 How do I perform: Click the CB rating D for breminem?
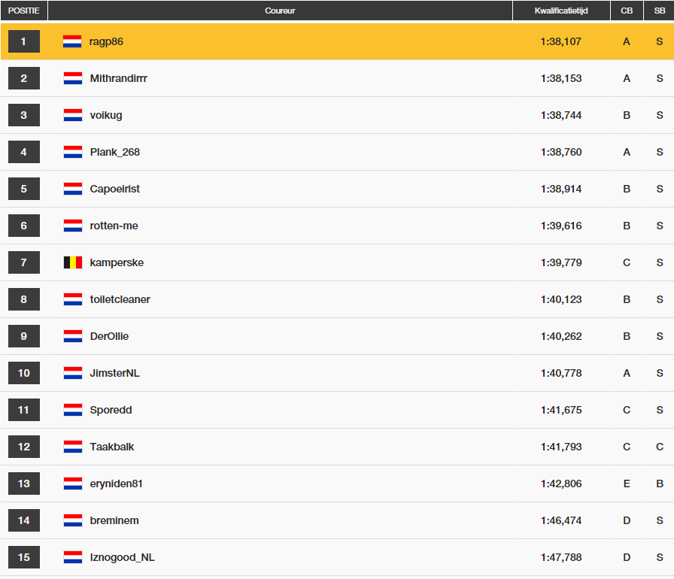pyautogui.click(x=627, y=520)
